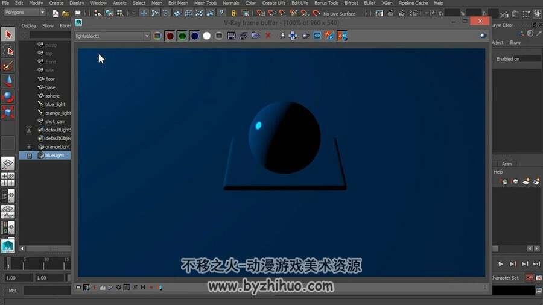The height and width of the screenshot is (305, 543).
Task: Toggle the red channel button in V-Ray frame buffer
Action: tap(170, 36)
